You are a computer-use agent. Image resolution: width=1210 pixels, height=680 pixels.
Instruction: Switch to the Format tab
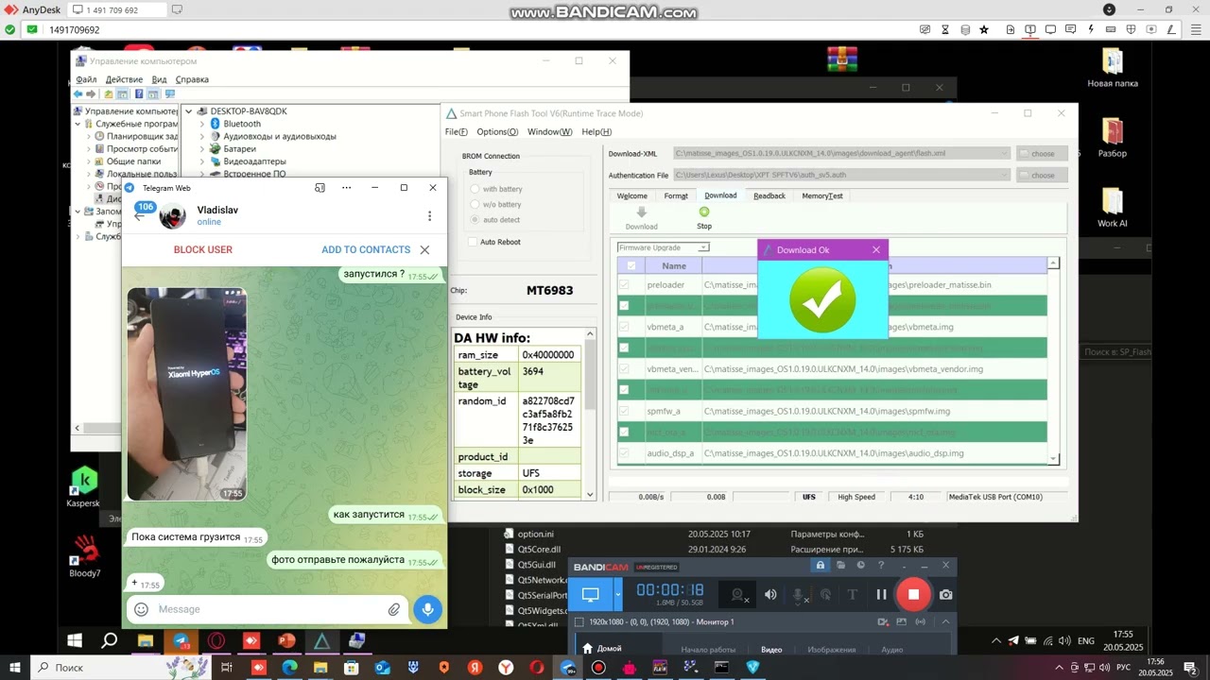676,195
